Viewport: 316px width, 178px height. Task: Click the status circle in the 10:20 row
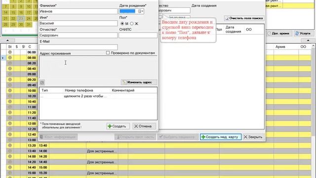click(x=10, y=96)
